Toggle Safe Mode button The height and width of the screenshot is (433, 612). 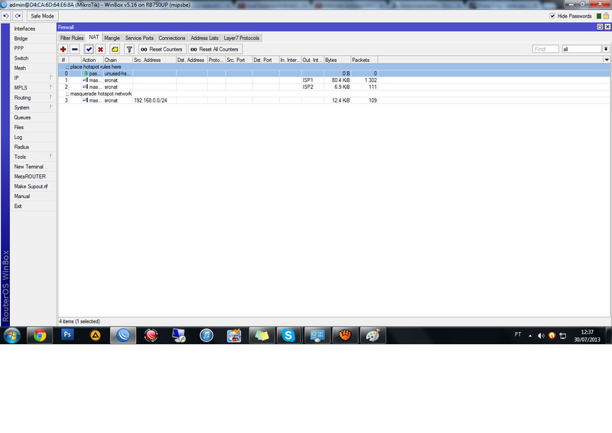(42, 16)
